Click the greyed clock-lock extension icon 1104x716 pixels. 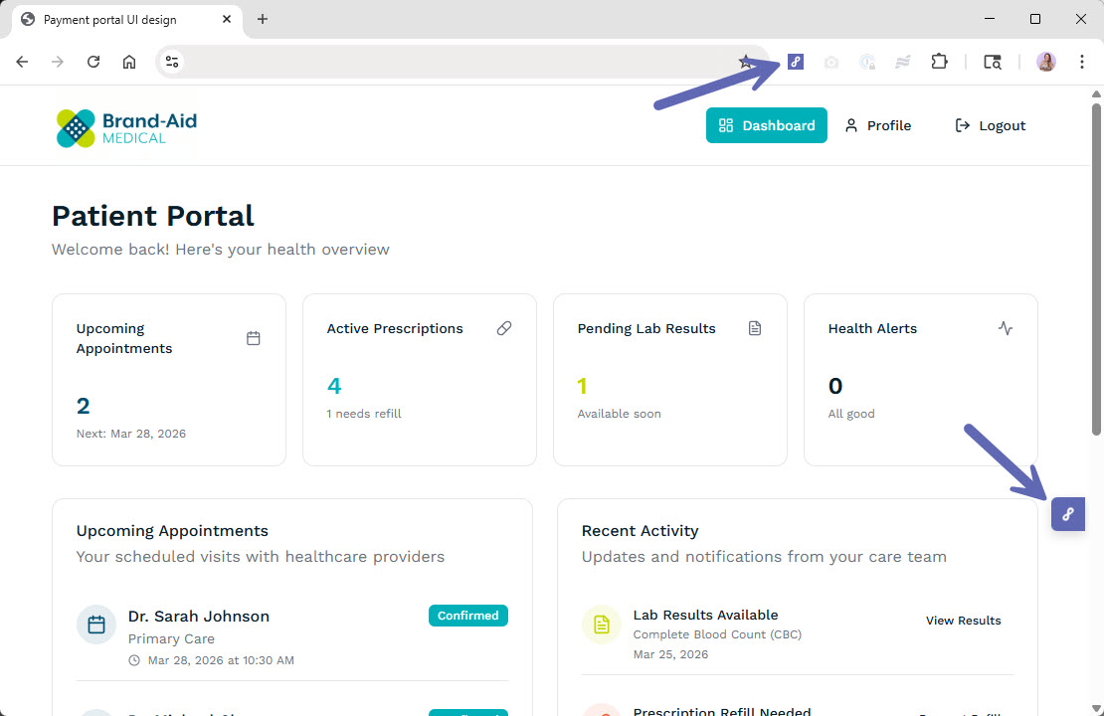pos(867,62)
